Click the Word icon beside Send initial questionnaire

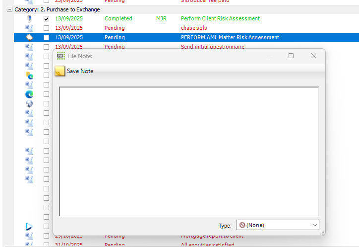(29, 47)
